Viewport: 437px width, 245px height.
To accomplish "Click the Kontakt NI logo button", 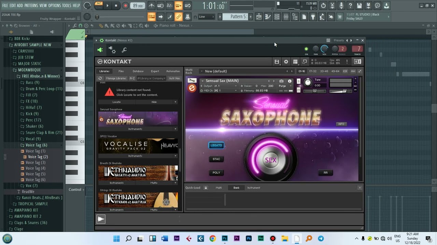I will click(x=357, y=62).
